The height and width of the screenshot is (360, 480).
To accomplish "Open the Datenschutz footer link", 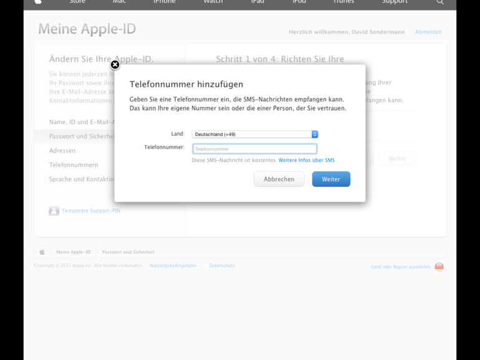I will coord(222,265).
